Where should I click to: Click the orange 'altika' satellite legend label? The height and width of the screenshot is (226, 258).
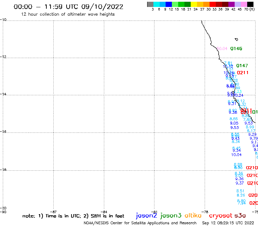coord(193,215)
